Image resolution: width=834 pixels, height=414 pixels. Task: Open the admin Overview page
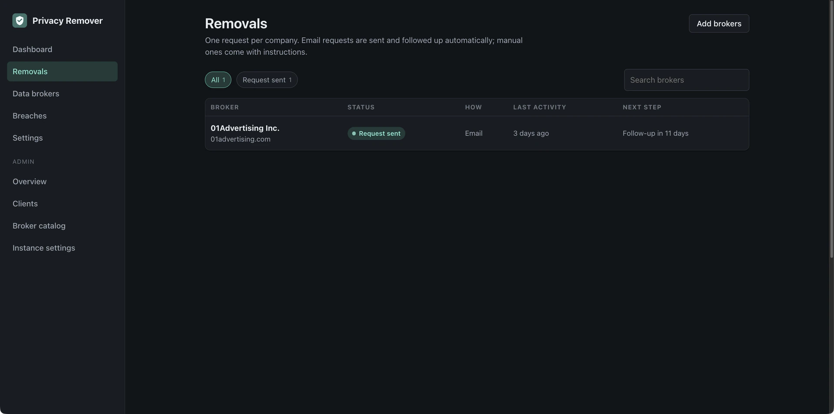62,182
